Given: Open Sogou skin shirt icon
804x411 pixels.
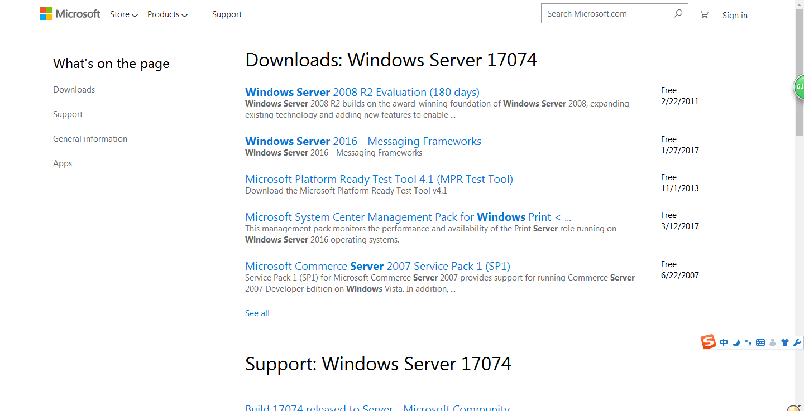Looking at the screenshot, I should (x=785, y=342).
